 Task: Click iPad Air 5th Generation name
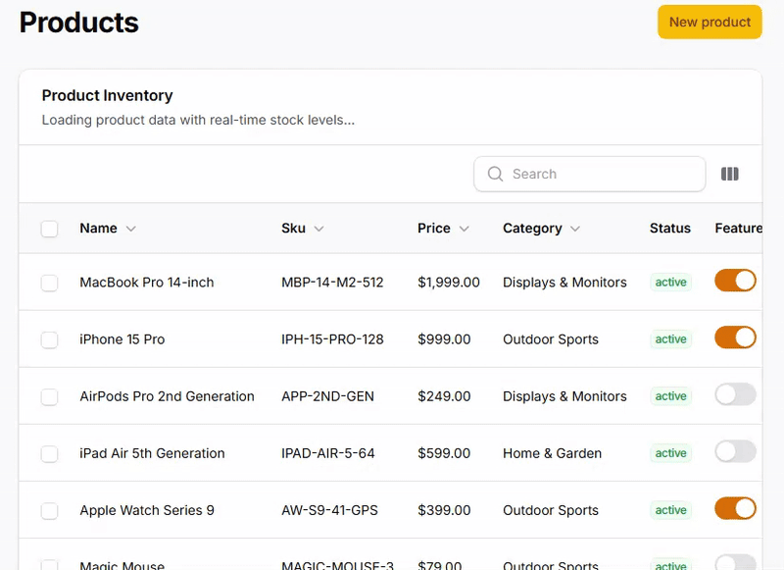[x=152, y=453]
